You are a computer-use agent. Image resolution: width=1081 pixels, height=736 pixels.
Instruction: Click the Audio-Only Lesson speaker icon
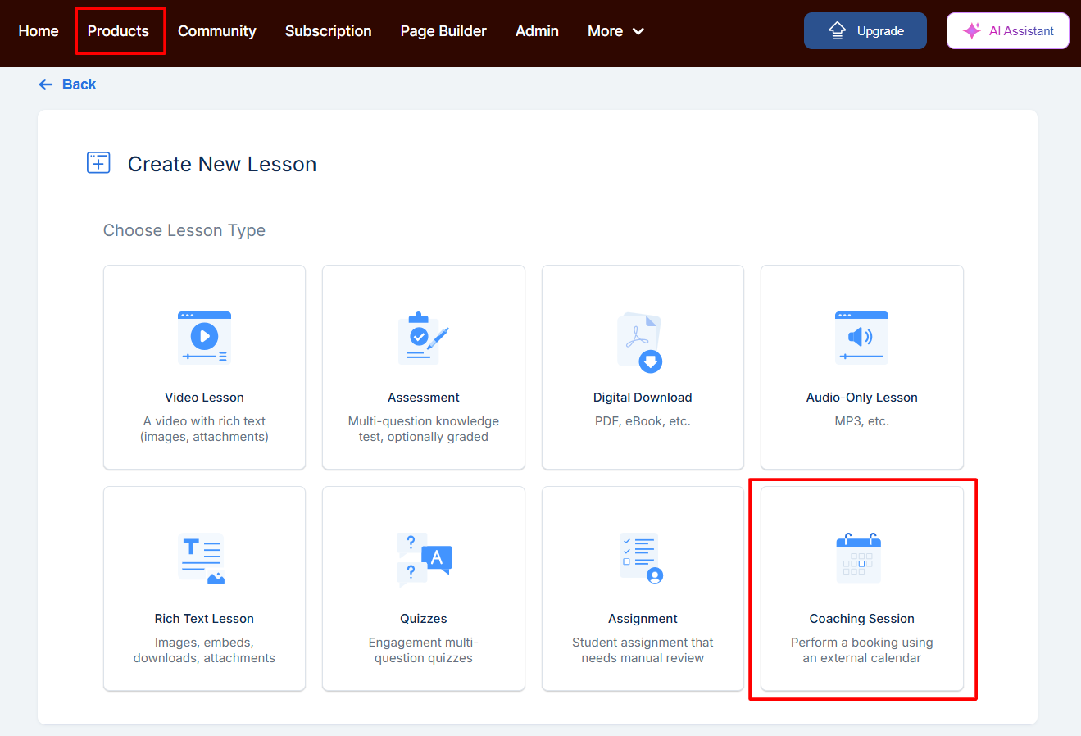click(x=861, y=338)
